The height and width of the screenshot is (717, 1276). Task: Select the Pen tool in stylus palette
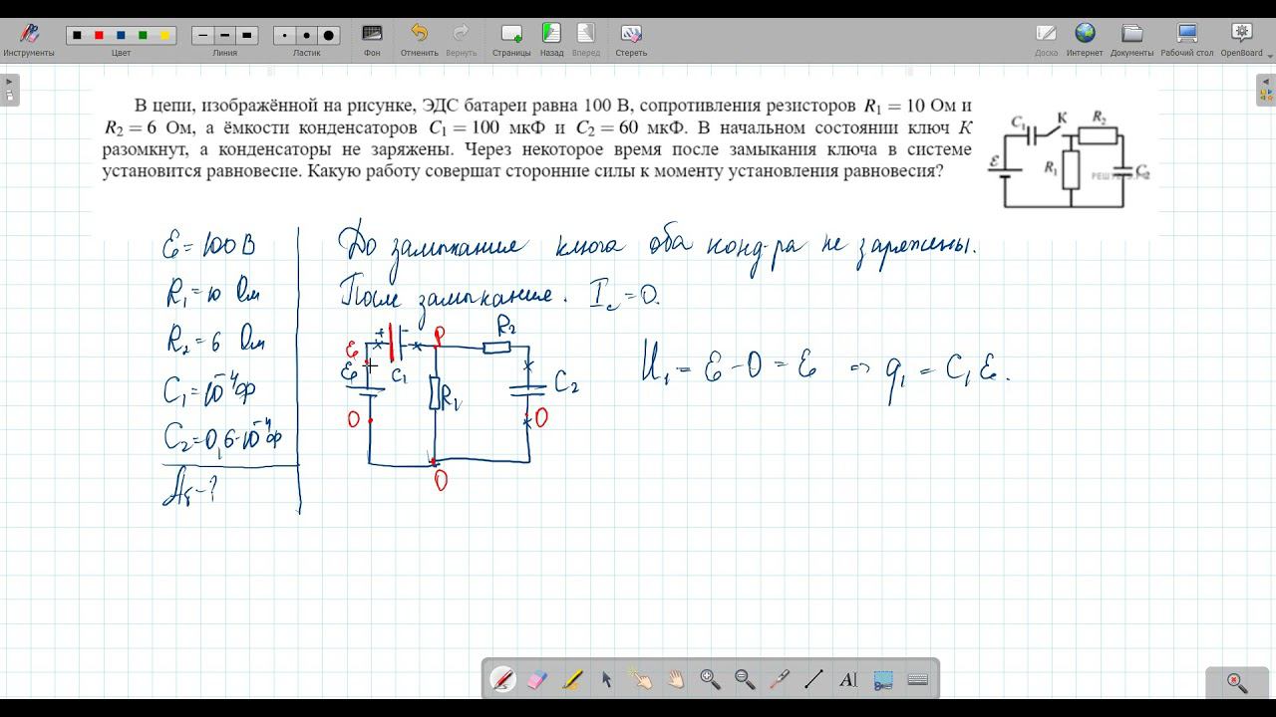[x=502, y=679]
